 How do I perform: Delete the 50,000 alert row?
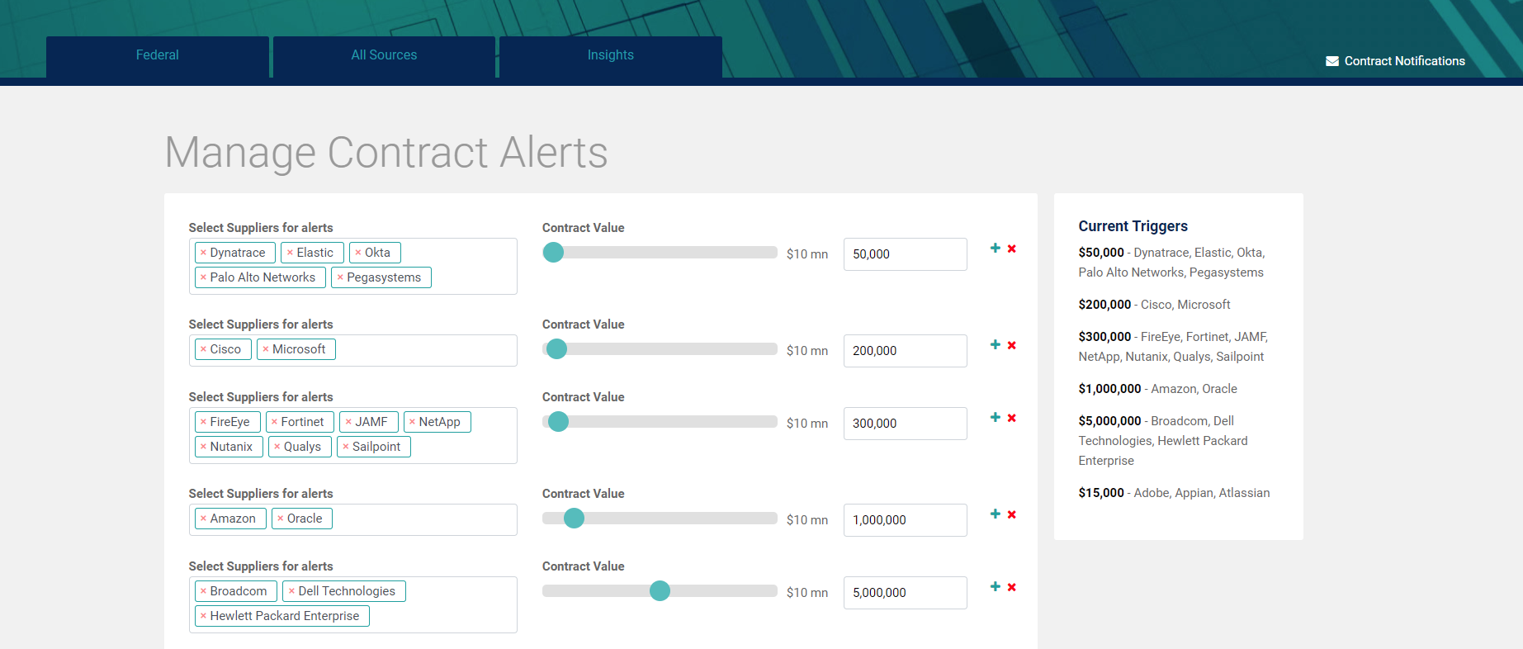[x=1012, y=249]
